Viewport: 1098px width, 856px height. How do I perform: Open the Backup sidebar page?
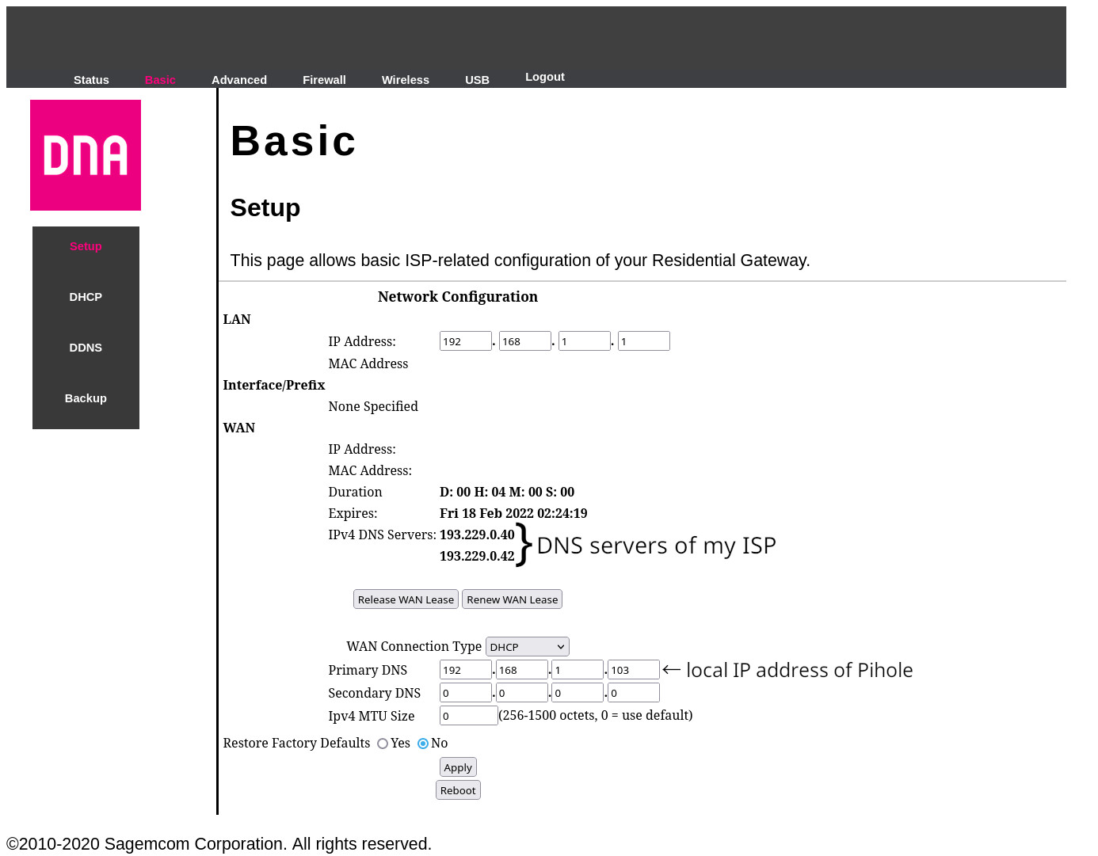coord(86,398)
